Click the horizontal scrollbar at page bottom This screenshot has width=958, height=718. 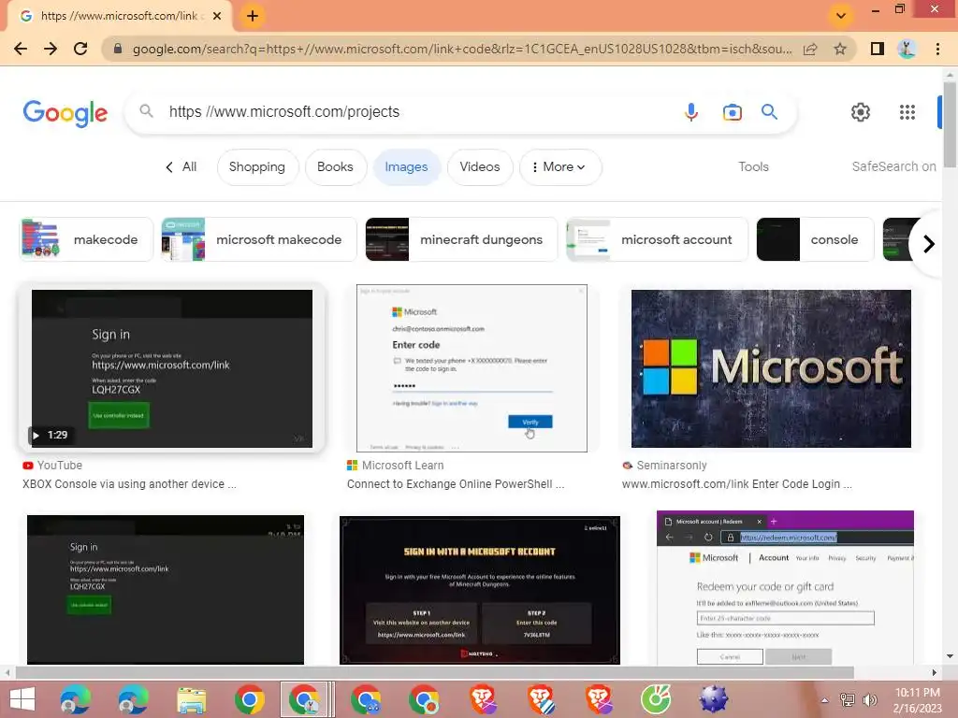point(434,672)
